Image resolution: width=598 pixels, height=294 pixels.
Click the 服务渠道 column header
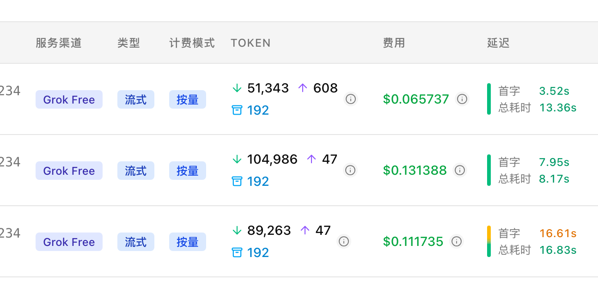pyautogui.click(x=59, y=43)
